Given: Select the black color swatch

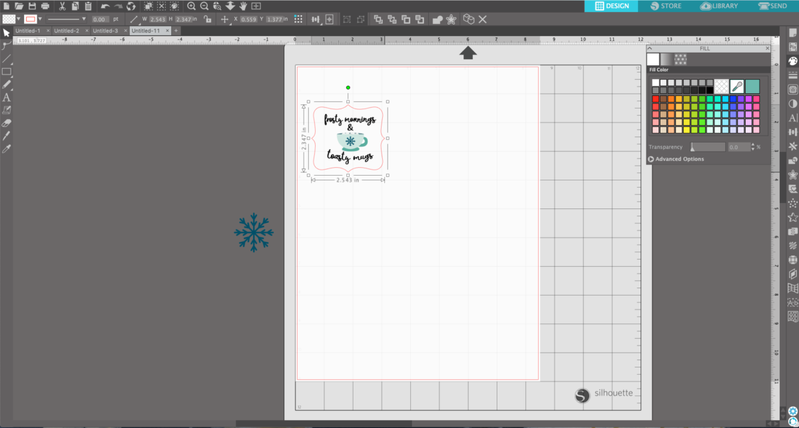Looking at the screenshot, I should pos(709,90).
